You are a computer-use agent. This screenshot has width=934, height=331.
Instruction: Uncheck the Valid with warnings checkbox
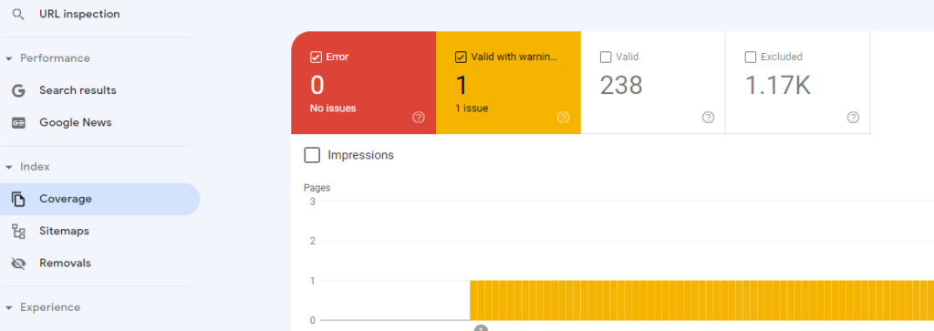[461, 57]
